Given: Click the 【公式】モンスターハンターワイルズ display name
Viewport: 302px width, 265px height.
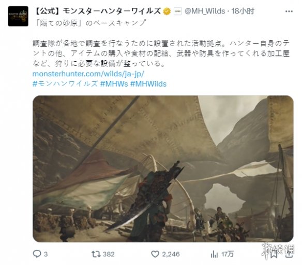Looking at the screenshot, I should (97, 11).
